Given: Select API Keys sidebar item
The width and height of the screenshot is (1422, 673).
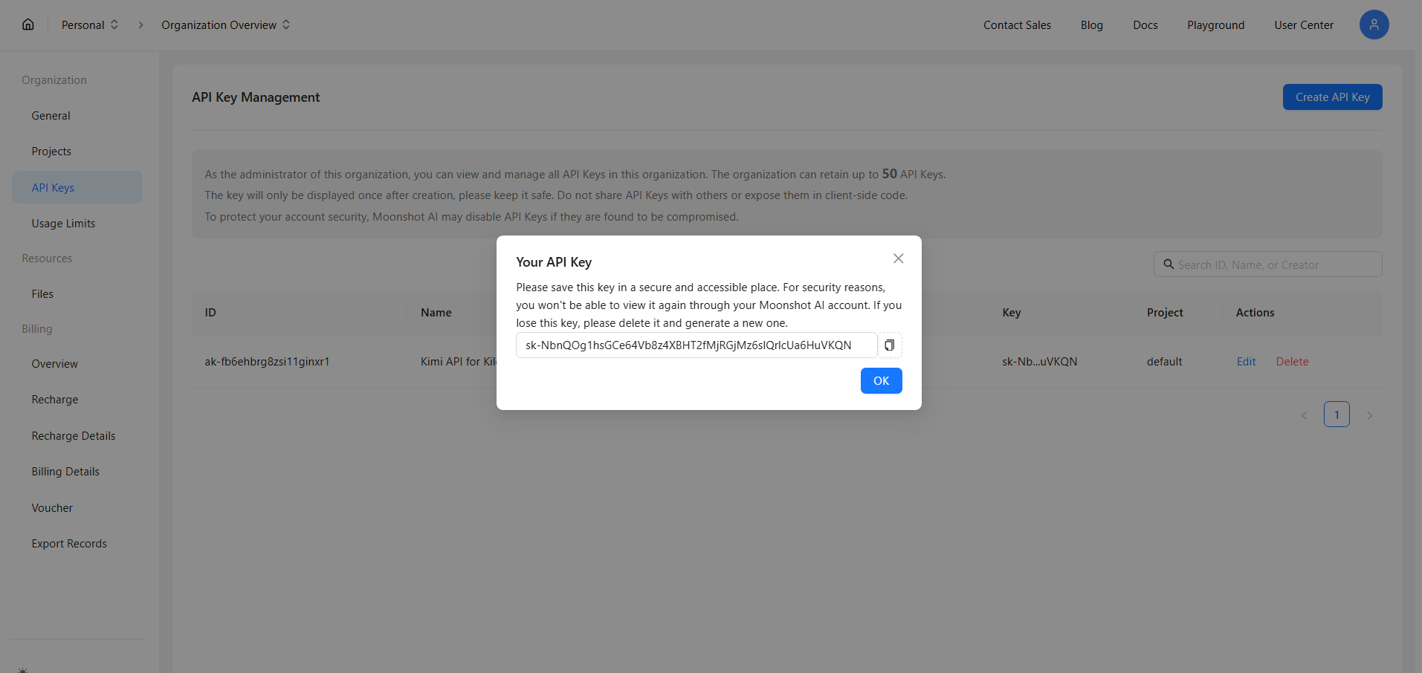Looking at the screenshot, I should (77, 187).
